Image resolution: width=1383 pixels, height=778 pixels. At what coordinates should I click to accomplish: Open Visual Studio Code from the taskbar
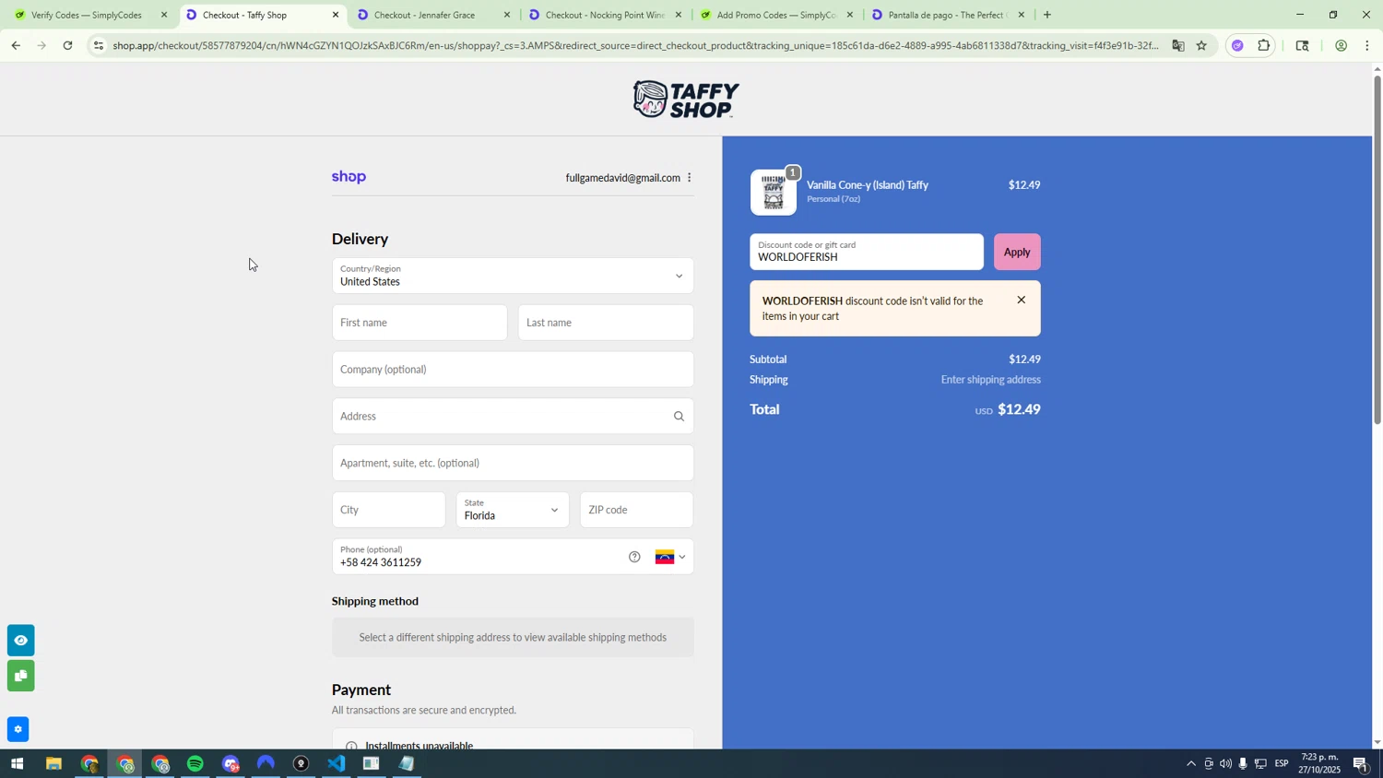point(337,764)
